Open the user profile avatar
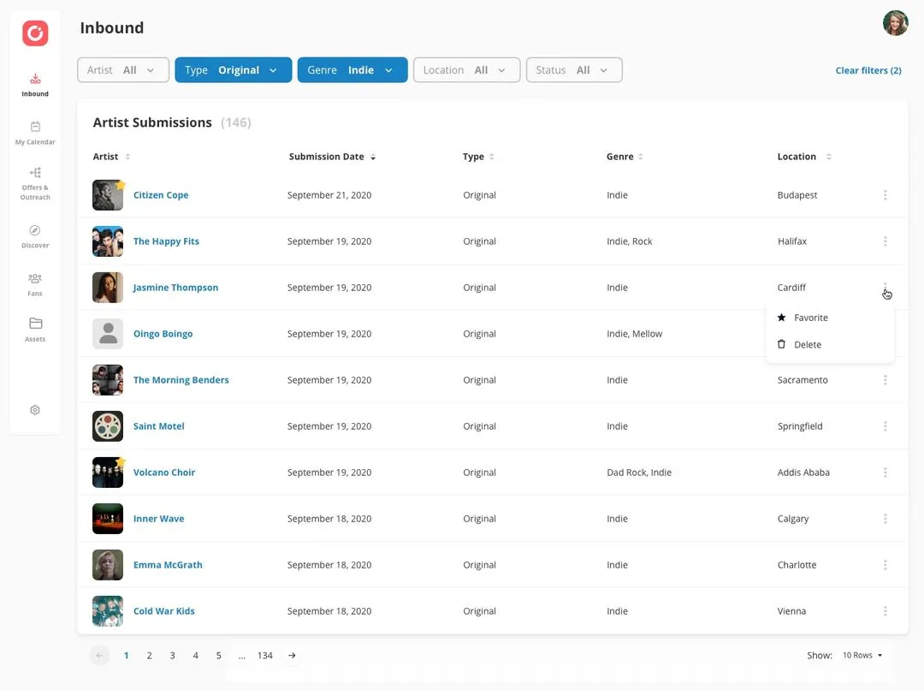The height and width of the screenshot is (690, 924). pos(895,23)
